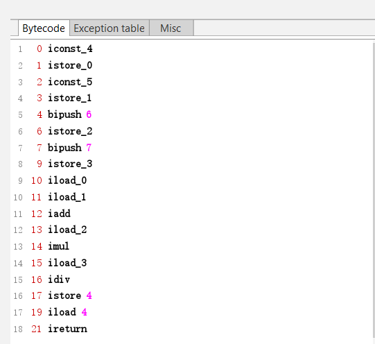Select the iconst_4 instruction line
Screen dimensions: 375x344
tap(70, 49)
